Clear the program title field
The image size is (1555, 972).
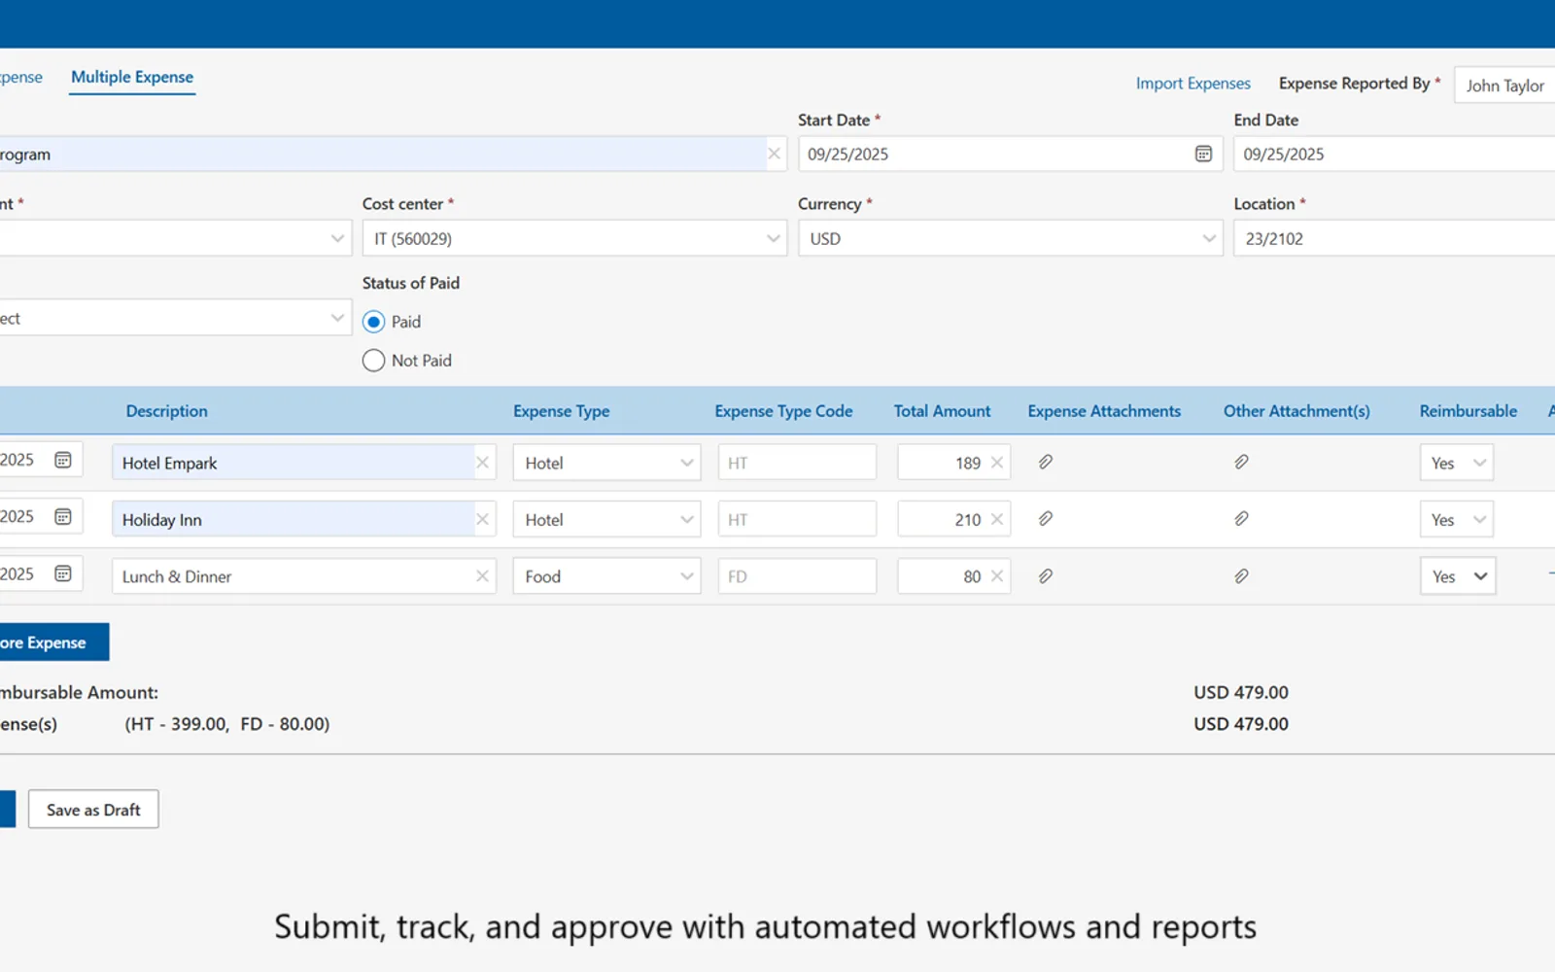(774, 154)
